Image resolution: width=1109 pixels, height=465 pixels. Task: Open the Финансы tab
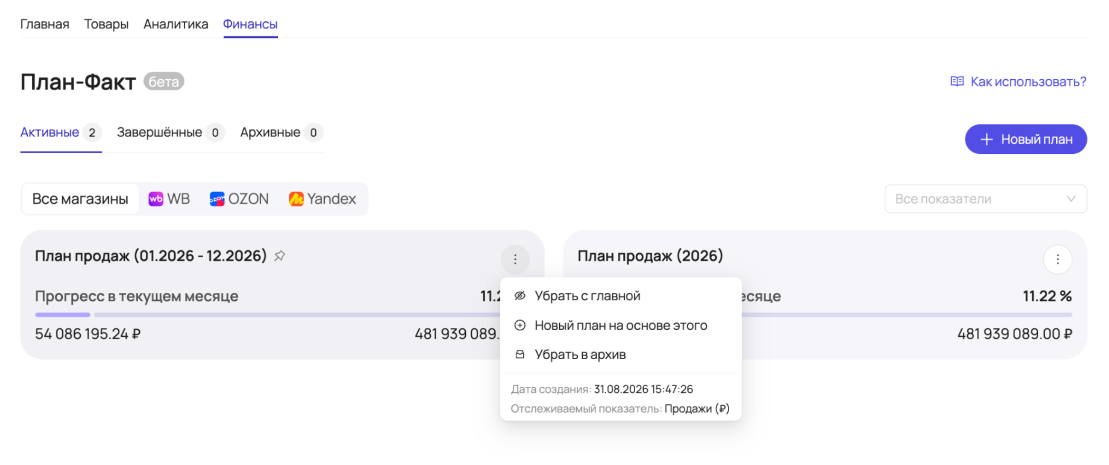click(x=250, y=24)
